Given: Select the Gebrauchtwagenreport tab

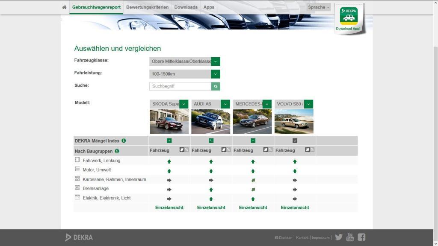Looking at the screenshot, I should [96, 7].
